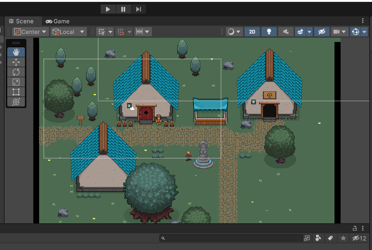
Task: Switch to the Game tab
Action: pyautogui.click(x=58, y=21)
